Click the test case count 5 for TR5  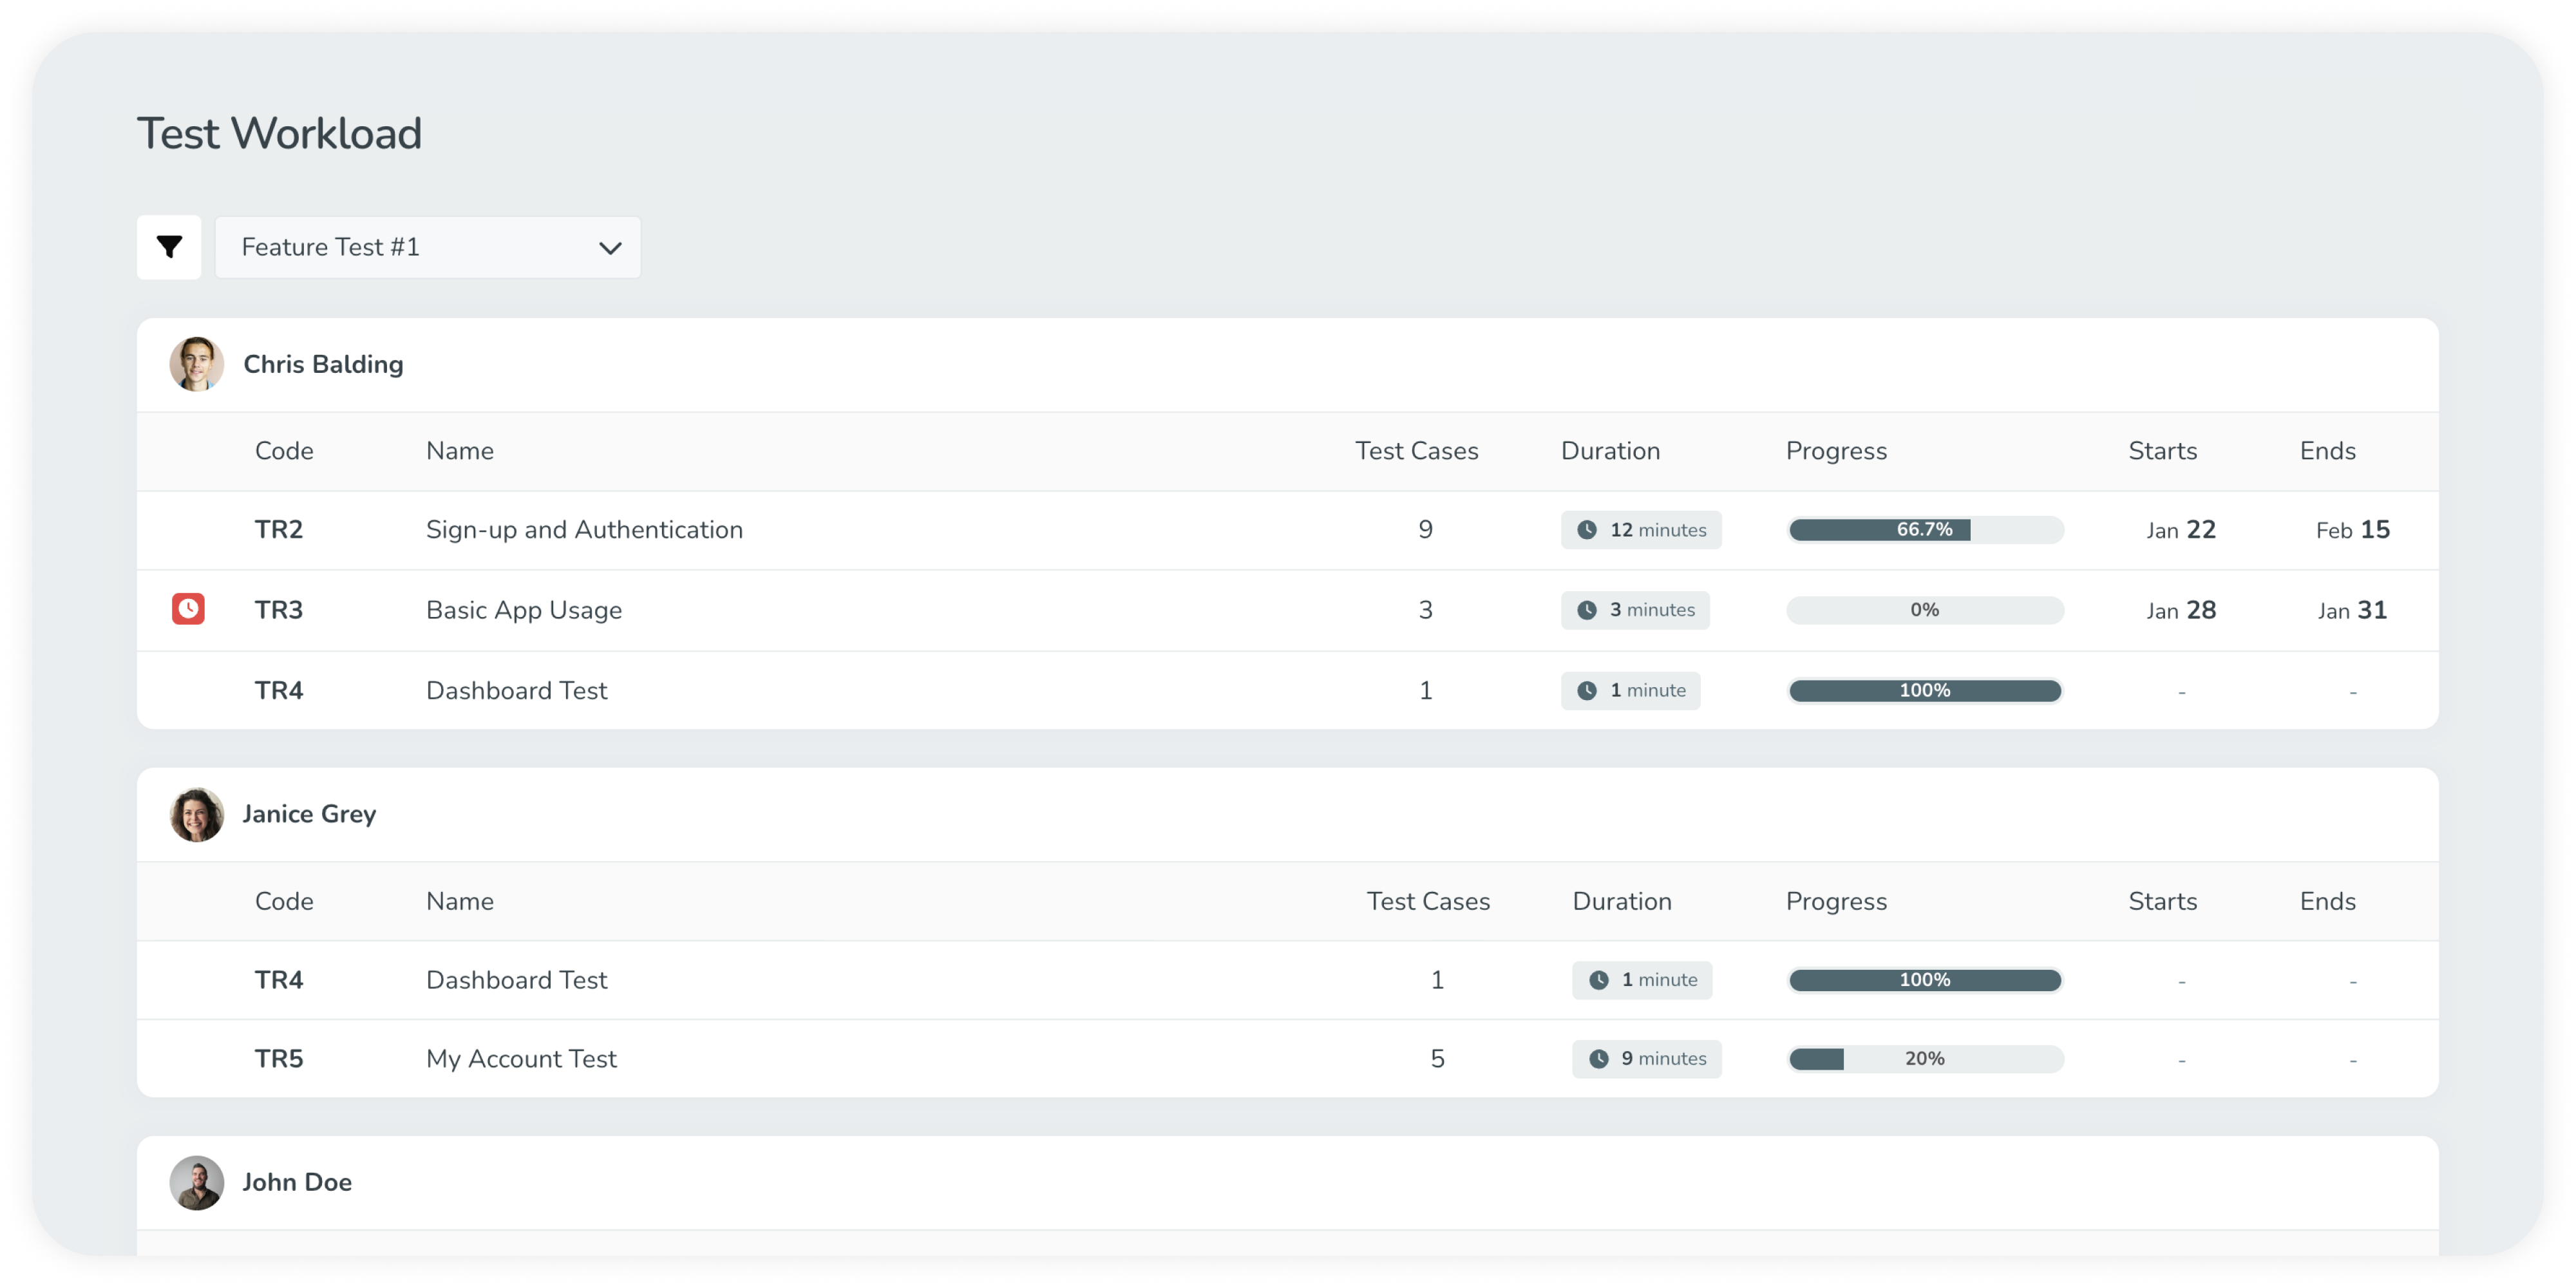(1437, 1059)
